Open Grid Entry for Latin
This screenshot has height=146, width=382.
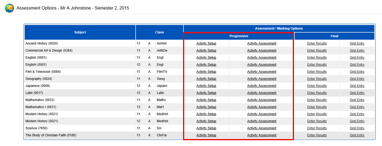(357, 93)
